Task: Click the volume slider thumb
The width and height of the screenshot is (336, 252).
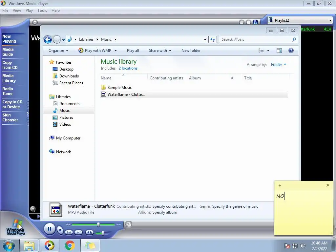Action: coord(103,233)
